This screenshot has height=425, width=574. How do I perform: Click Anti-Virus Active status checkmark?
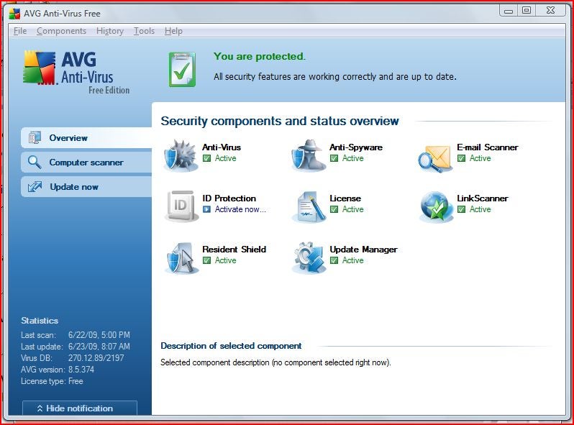207,158
